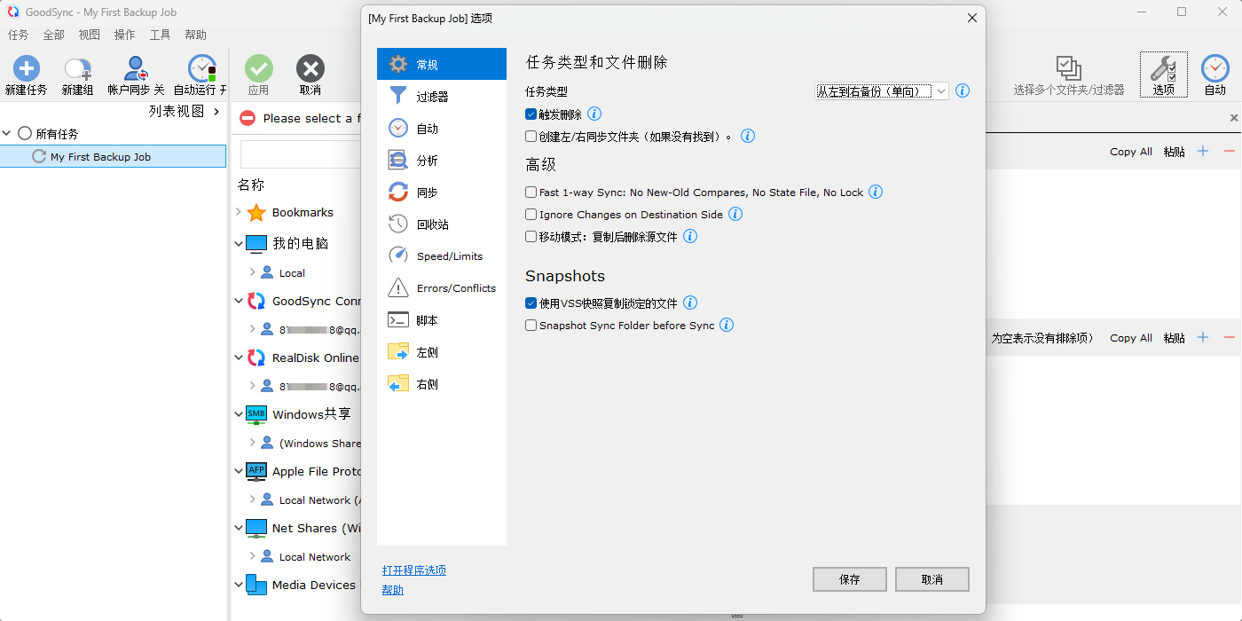This screenshot has width=1242, height=621.
Task: Click the 新建组 (New Group) icon
Action: 77,69
